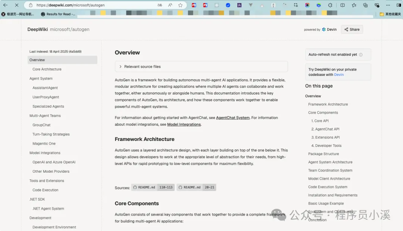Open the Favorites list icon
The height and width of the screenshot is (231, 403).
354,5
